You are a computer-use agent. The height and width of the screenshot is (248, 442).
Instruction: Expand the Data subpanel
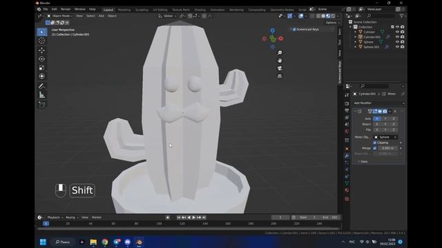tap(363, 161)
